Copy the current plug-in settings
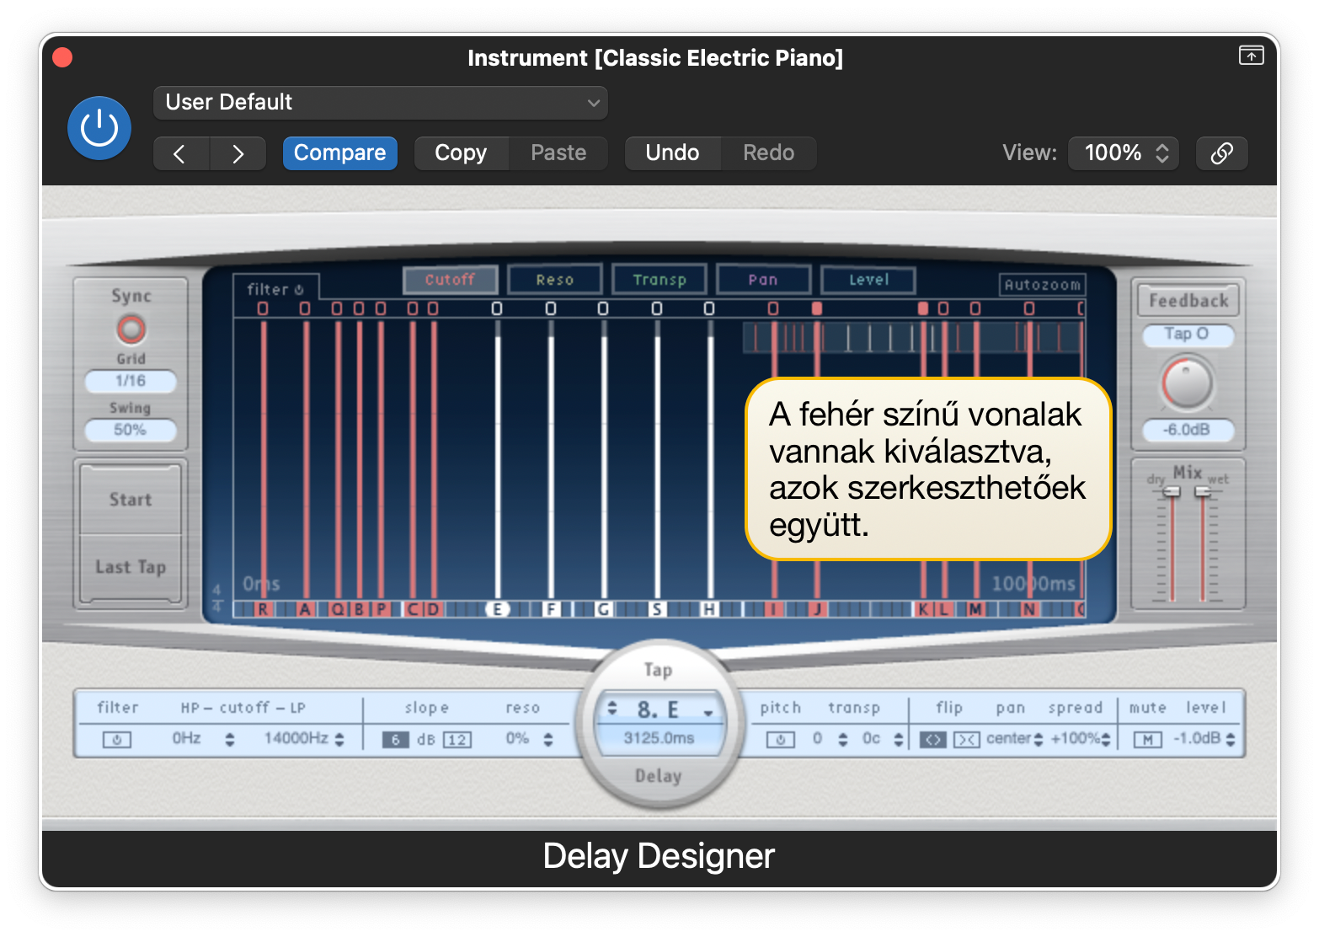The image size is (1319, 937). (x=461, y=153)
